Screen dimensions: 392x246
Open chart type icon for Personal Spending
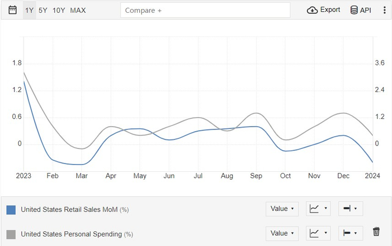(318, 233)
